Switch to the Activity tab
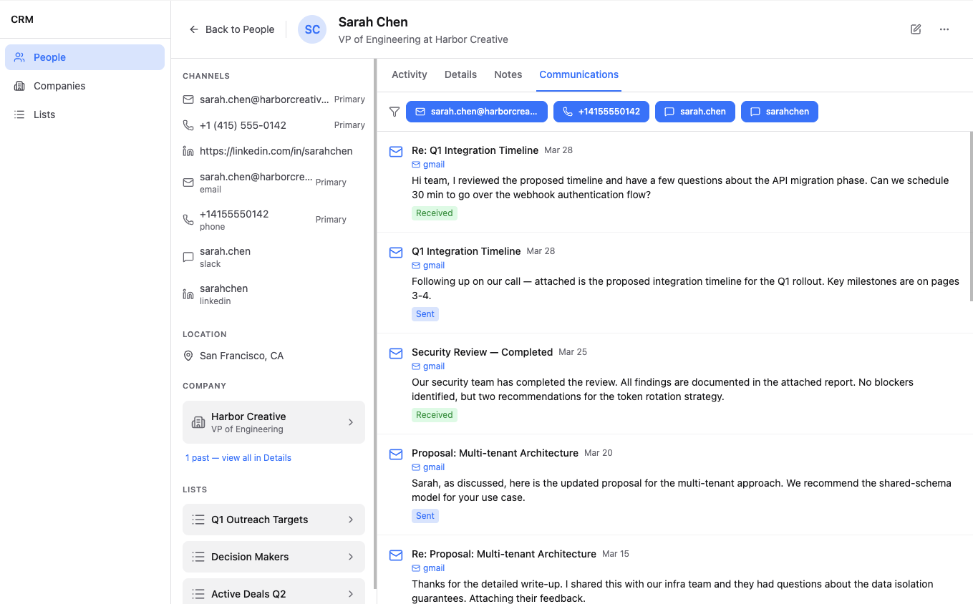The width and height of the screenshot is (973, 604). (409, 74)
